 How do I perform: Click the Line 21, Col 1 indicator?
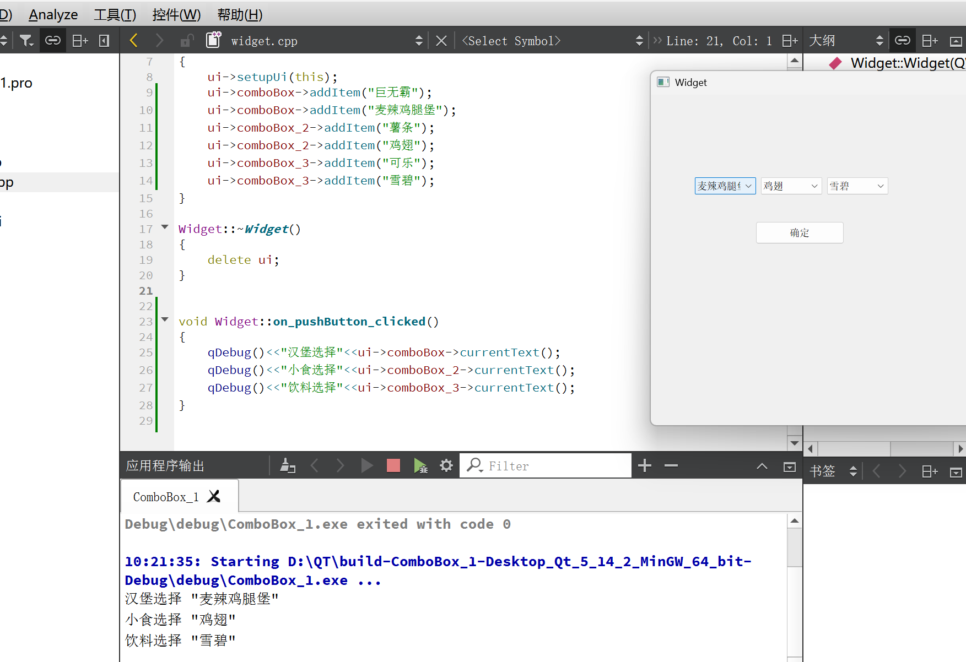pos(719,41)
